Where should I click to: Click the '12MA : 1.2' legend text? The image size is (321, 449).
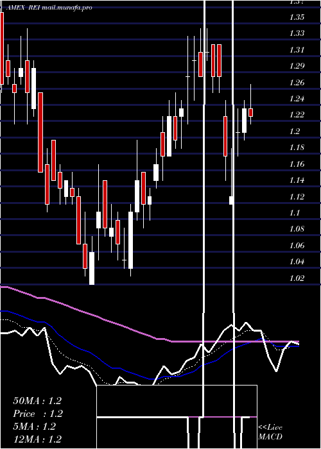[x=37, y=439]
